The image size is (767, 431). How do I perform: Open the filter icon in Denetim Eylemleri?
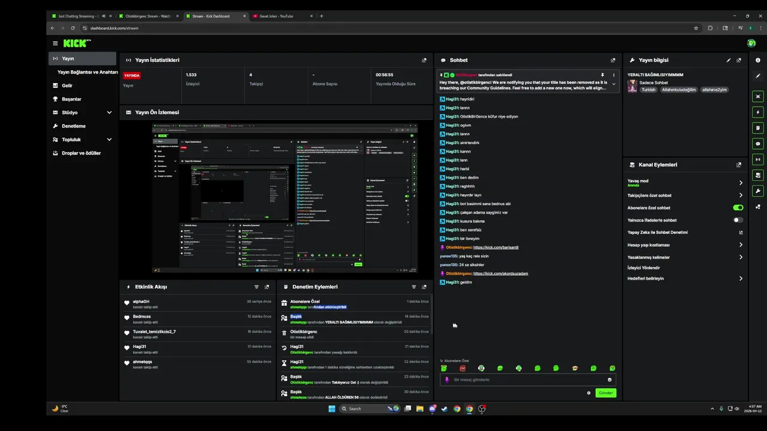pyautogui.click(x=413, y=287)
